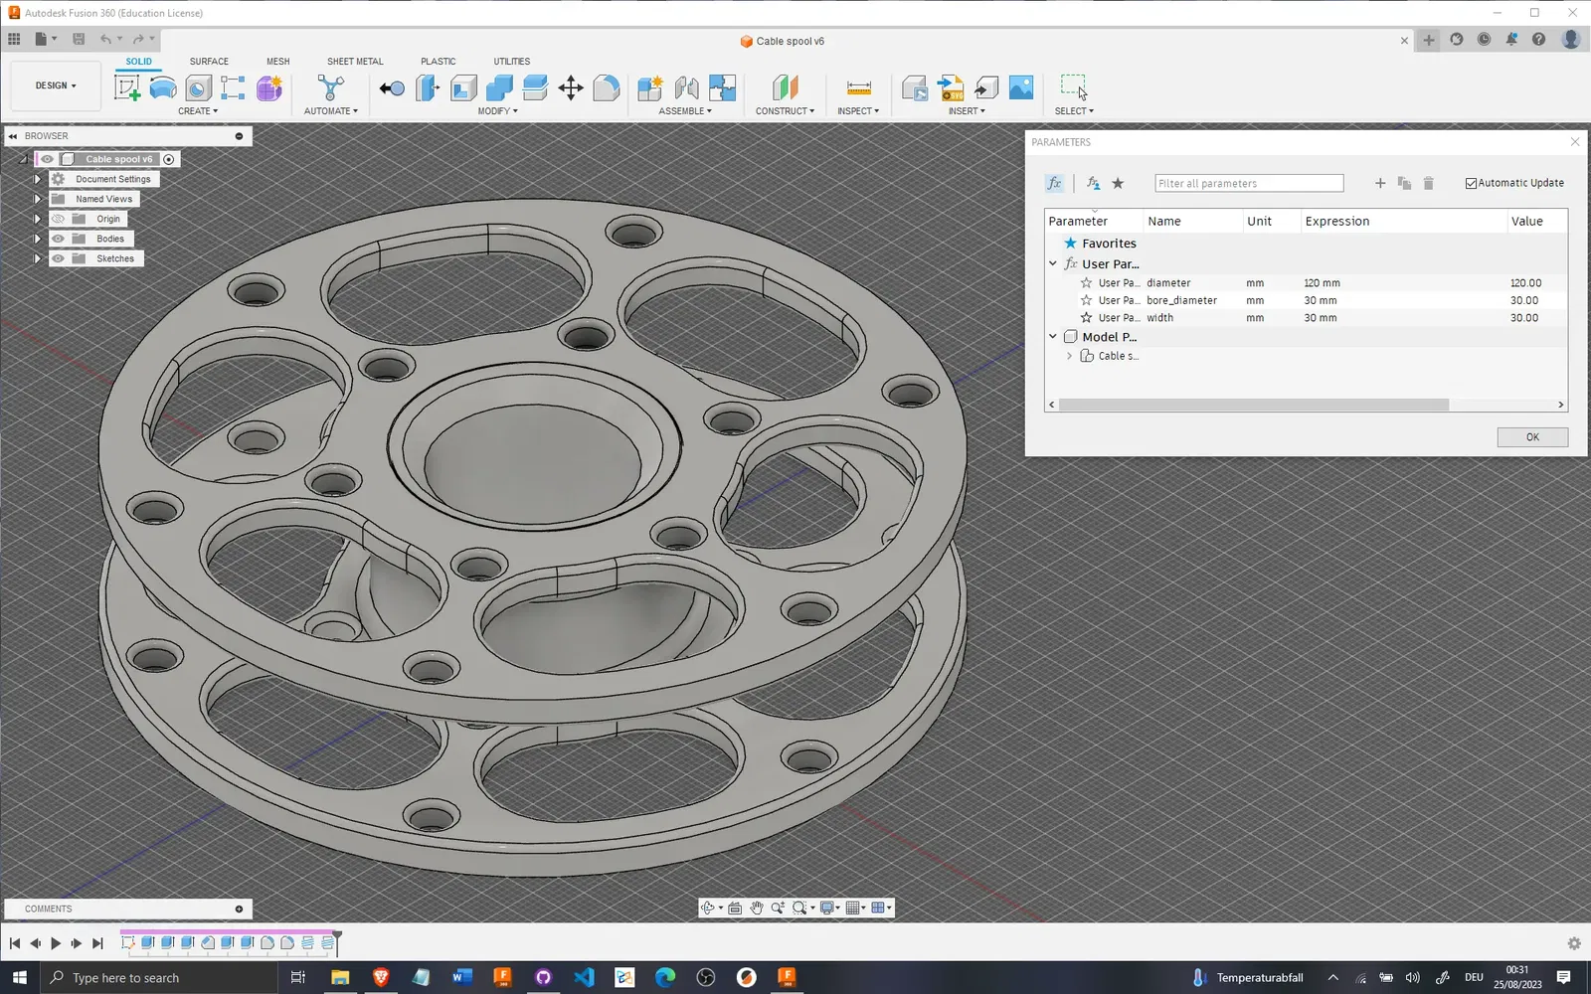Hide the Bodies folder with eye icon
The height and width of the screenshot is (994, 1591).
[x=58, y=239]
